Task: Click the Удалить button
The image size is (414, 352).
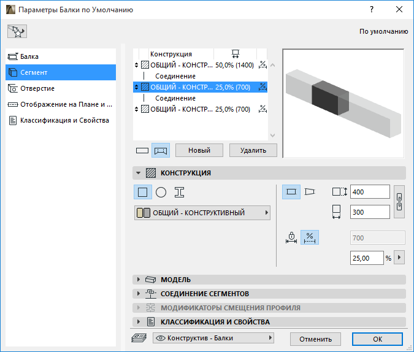Action: (x=253, y=150)
